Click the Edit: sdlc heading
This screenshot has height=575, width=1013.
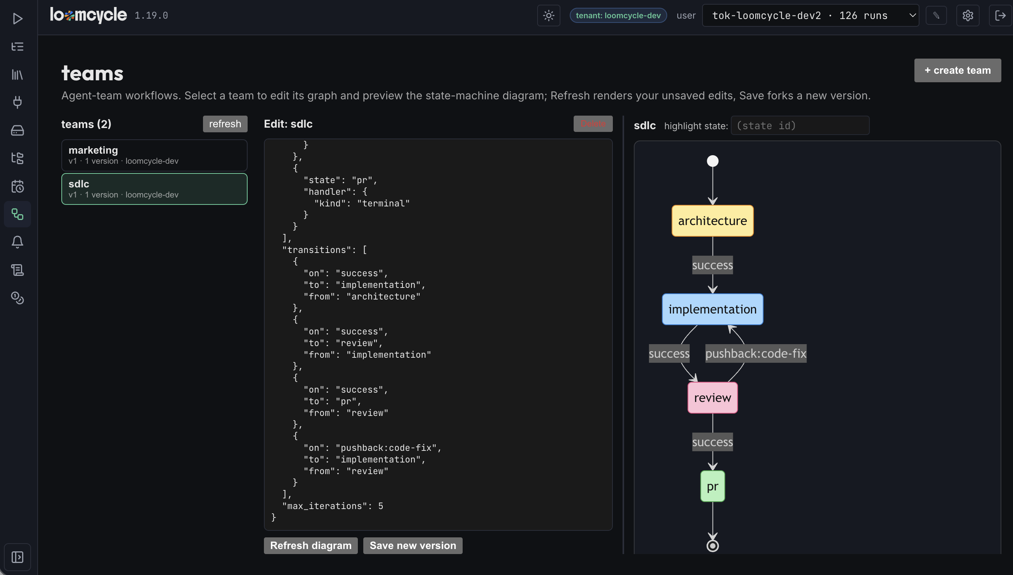[x=288, y=124]
